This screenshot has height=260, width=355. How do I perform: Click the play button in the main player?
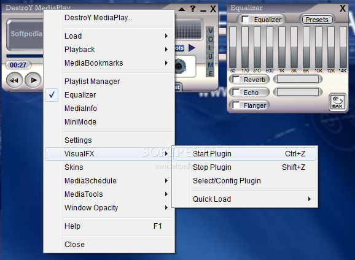click(x=33, y=80)
